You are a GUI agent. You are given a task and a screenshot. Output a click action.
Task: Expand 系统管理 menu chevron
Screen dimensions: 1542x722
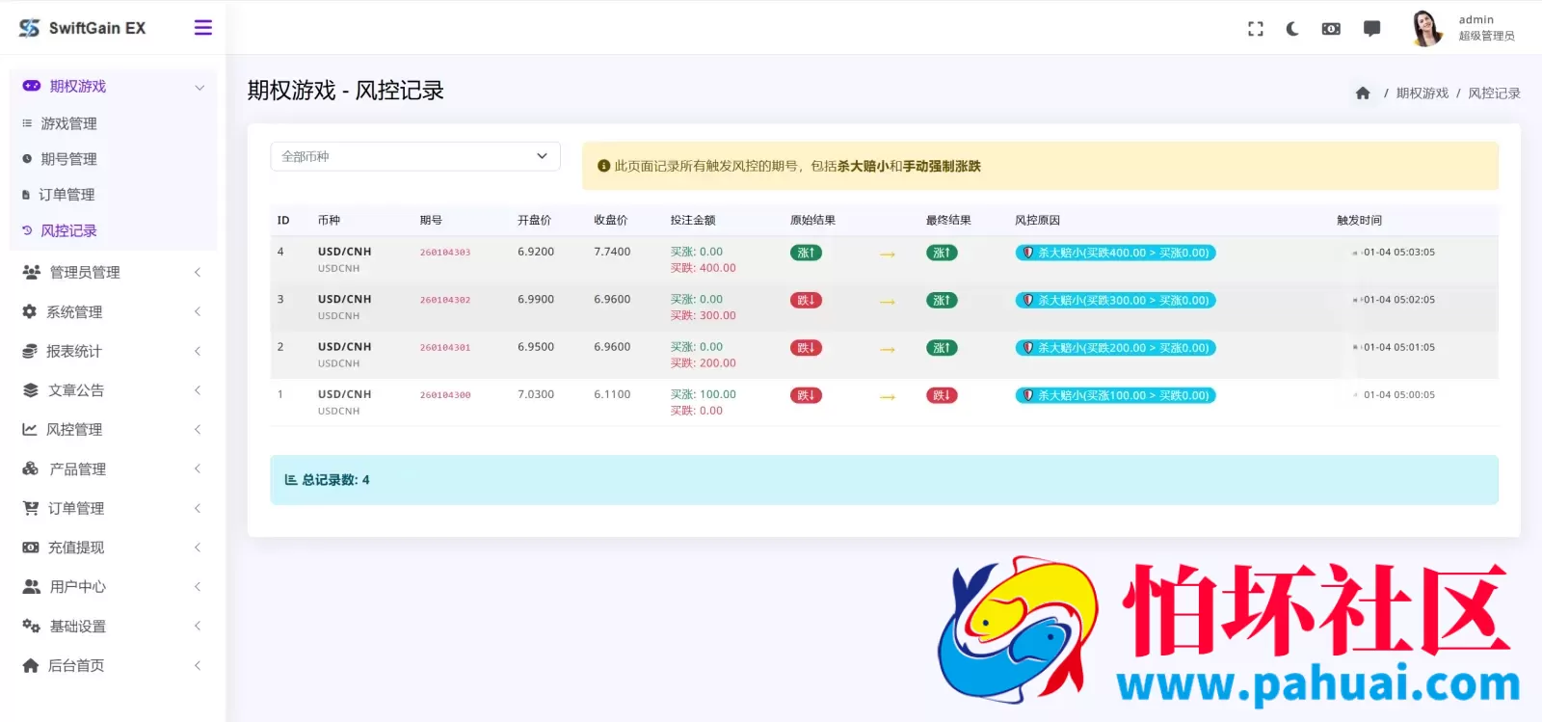(x=198, y=311)
